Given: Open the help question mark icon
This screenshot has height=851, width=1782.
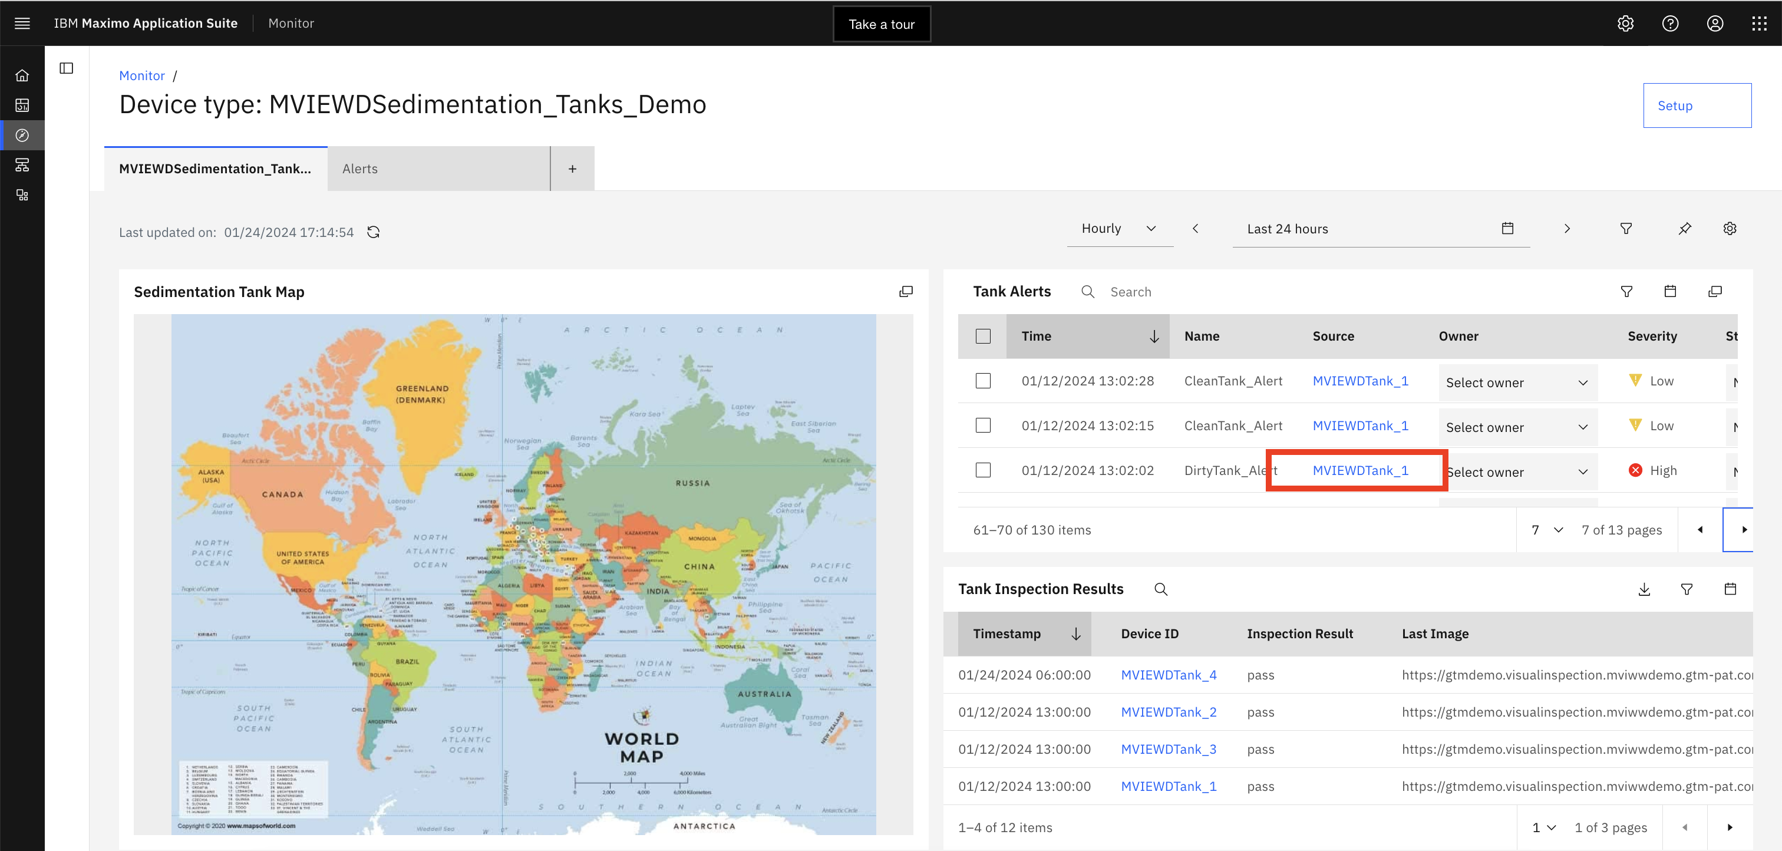Looking at the screenshot, I should pyautogui.click(x=1670, y=24).
